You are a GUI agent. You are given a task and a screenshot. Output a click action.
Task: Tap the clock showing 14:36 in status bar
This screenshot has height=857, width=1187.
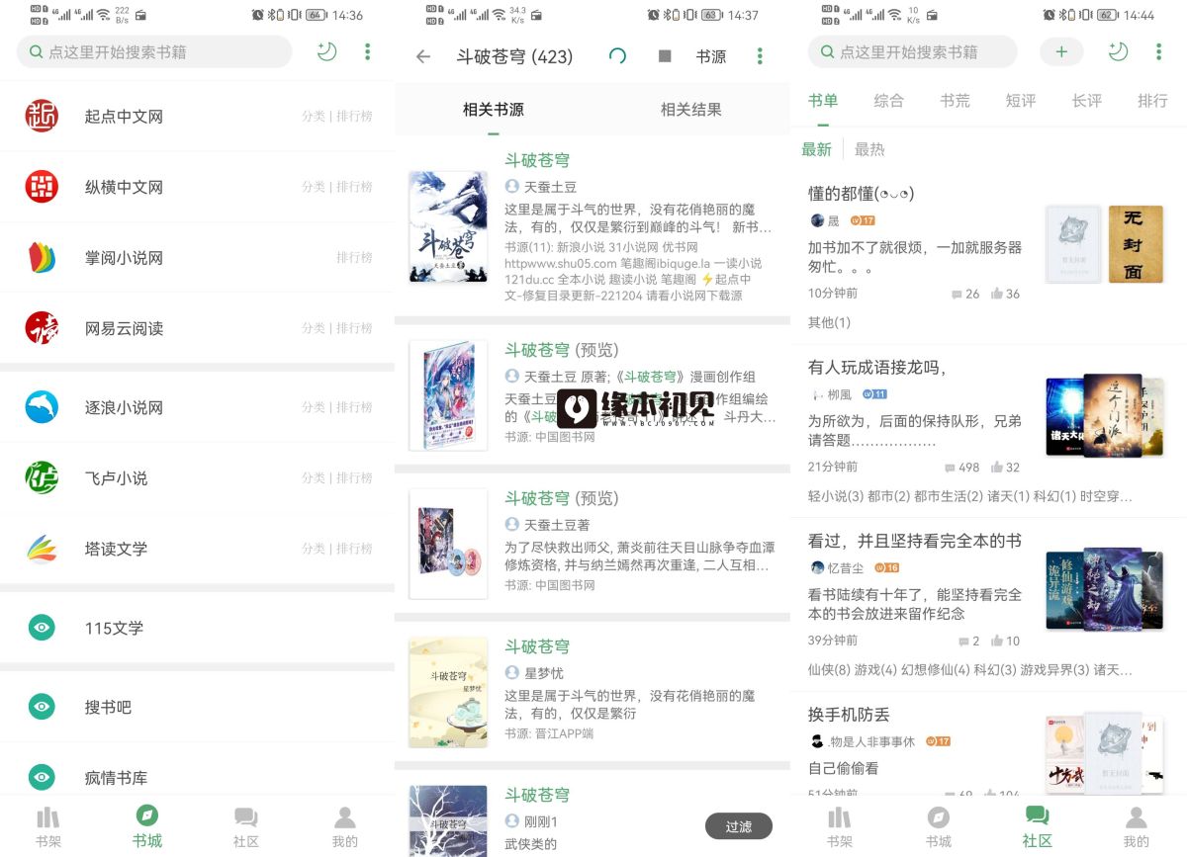[x=348, y=15]
